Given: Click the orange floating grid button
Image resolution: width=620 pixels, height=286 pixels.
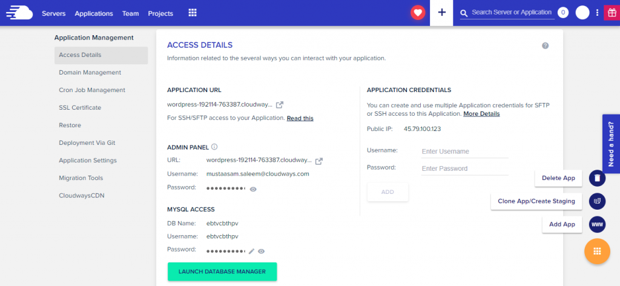Looking at the screenshot, I should click(x=597, y=251).
